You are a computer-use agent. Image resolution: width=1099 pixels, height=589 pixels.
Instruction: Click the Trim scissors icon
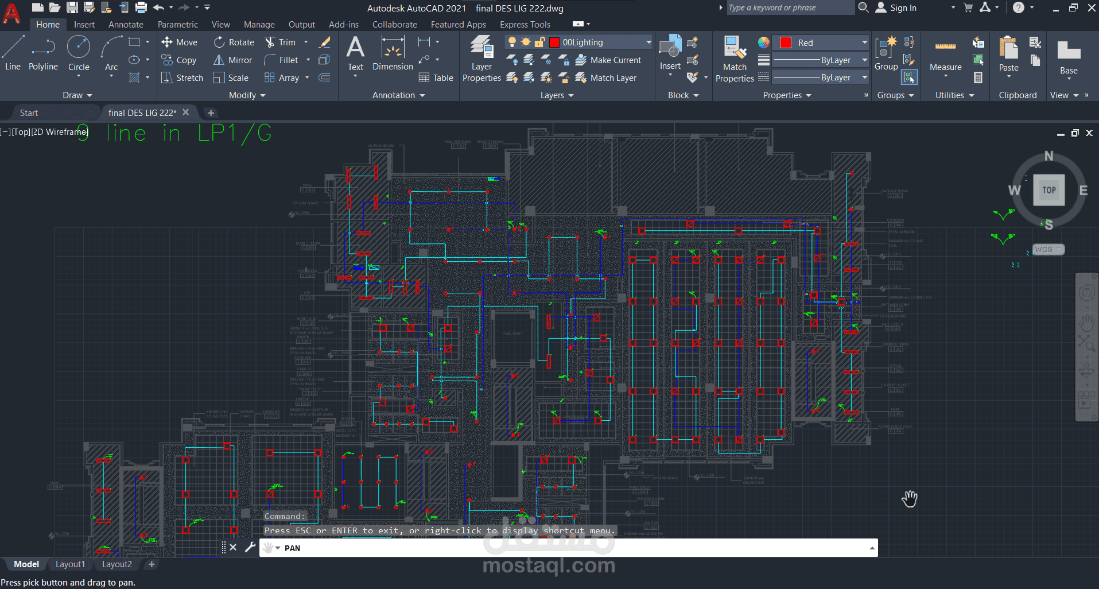[270, 42]
